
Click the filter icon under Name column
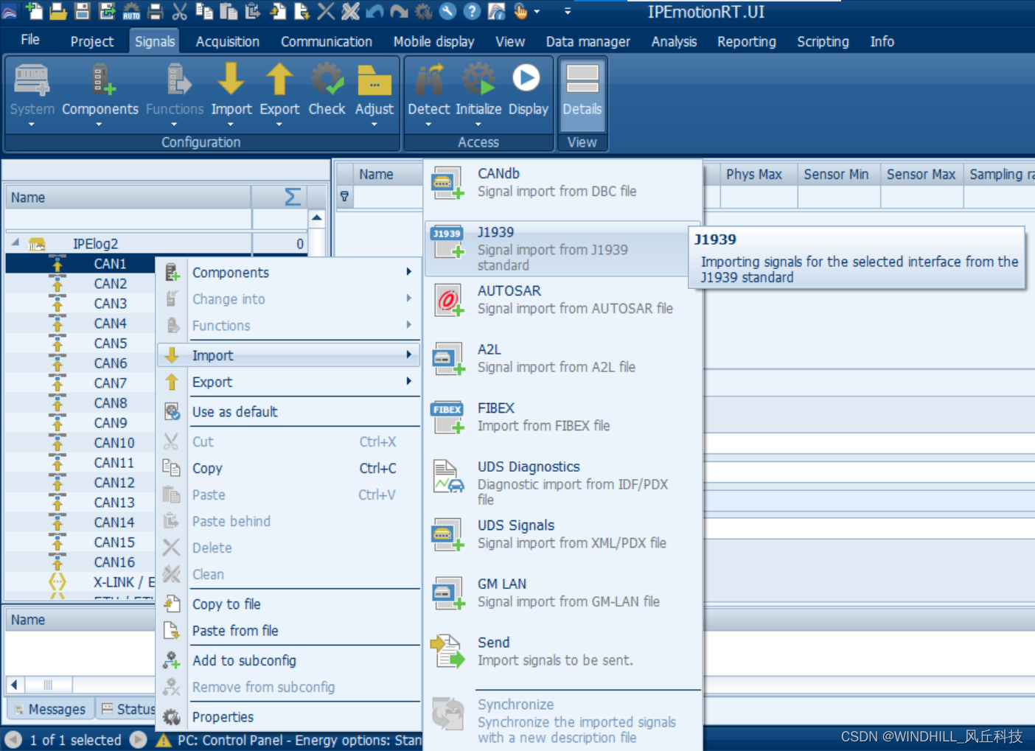click(x=344, y=197)
